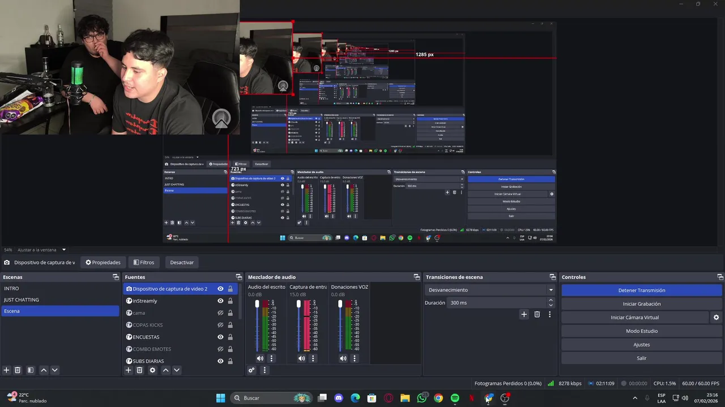Open Filtros for selected source
The image size is (725, 407).
(144, 262)
